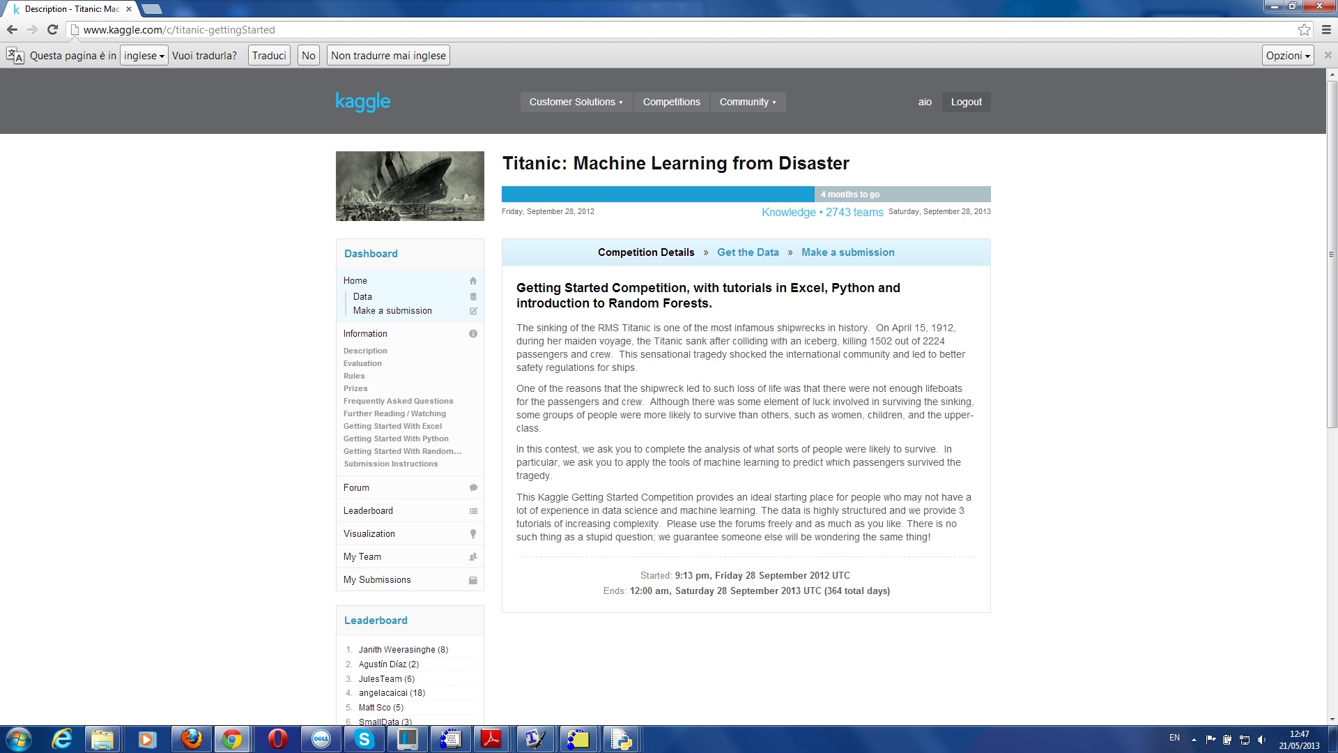Open Submission Instructions link
Viewport: 1338px width, 753px height.
391,464
